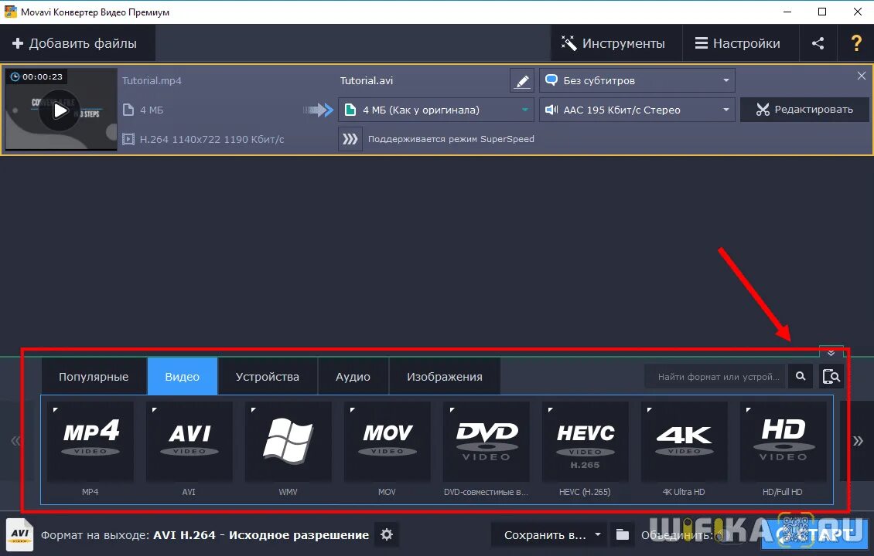Select AVI video format icon
Viewport: 874px width, 556px height.
189,442
